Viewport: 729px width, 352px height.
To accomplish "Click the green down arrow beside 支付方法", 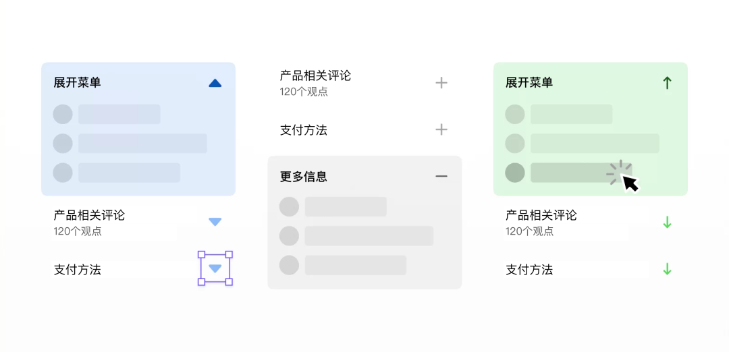I will coord(667,269).
